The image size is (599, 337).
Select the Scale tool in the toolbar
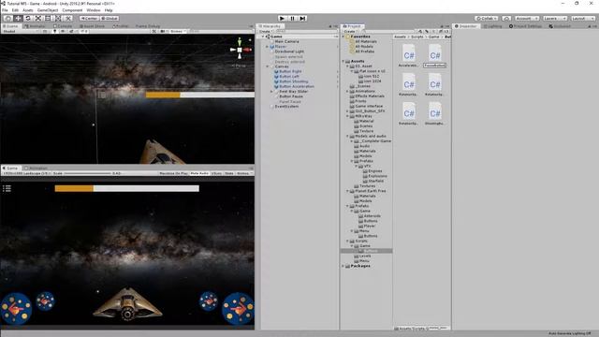tap(37, 19)
